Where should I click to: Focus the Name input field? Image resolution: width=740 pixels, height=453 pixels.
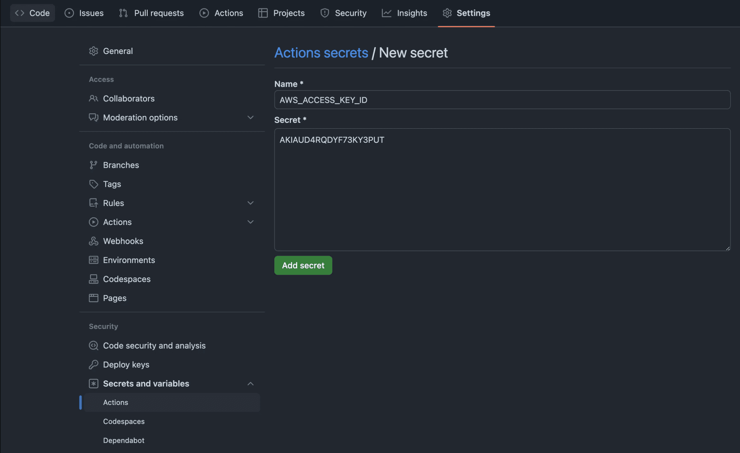click(x=502, y=100)
